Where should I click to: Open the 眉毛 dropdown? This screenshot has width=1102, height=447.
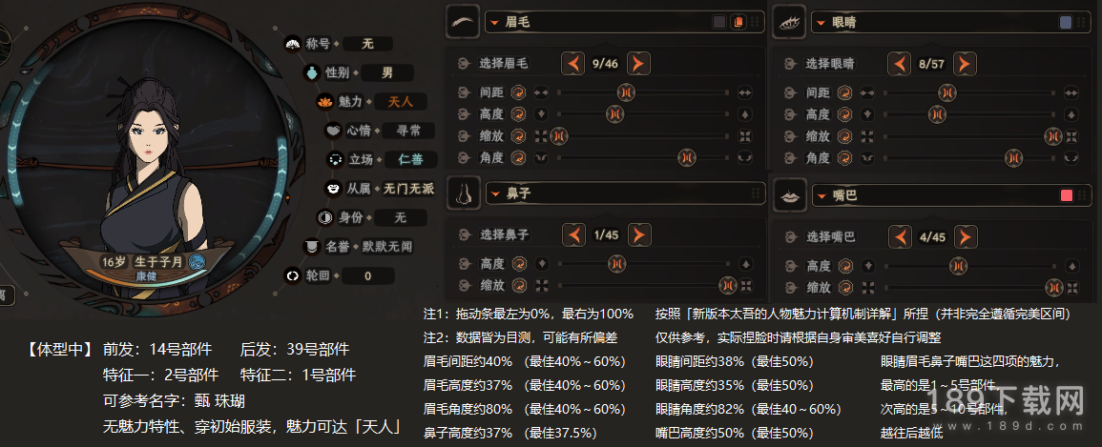pyautogui.click(x=624, y=23)
